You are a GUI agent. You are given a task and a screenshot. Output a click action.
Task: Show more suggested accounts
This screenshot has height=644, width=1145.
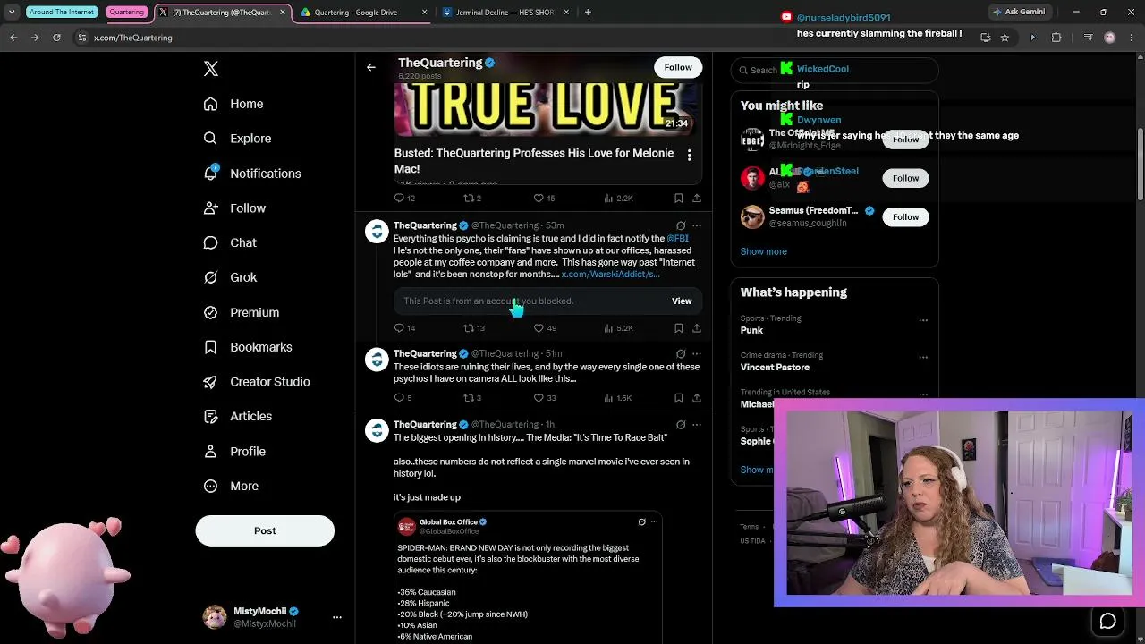click(x=763, y=251)
